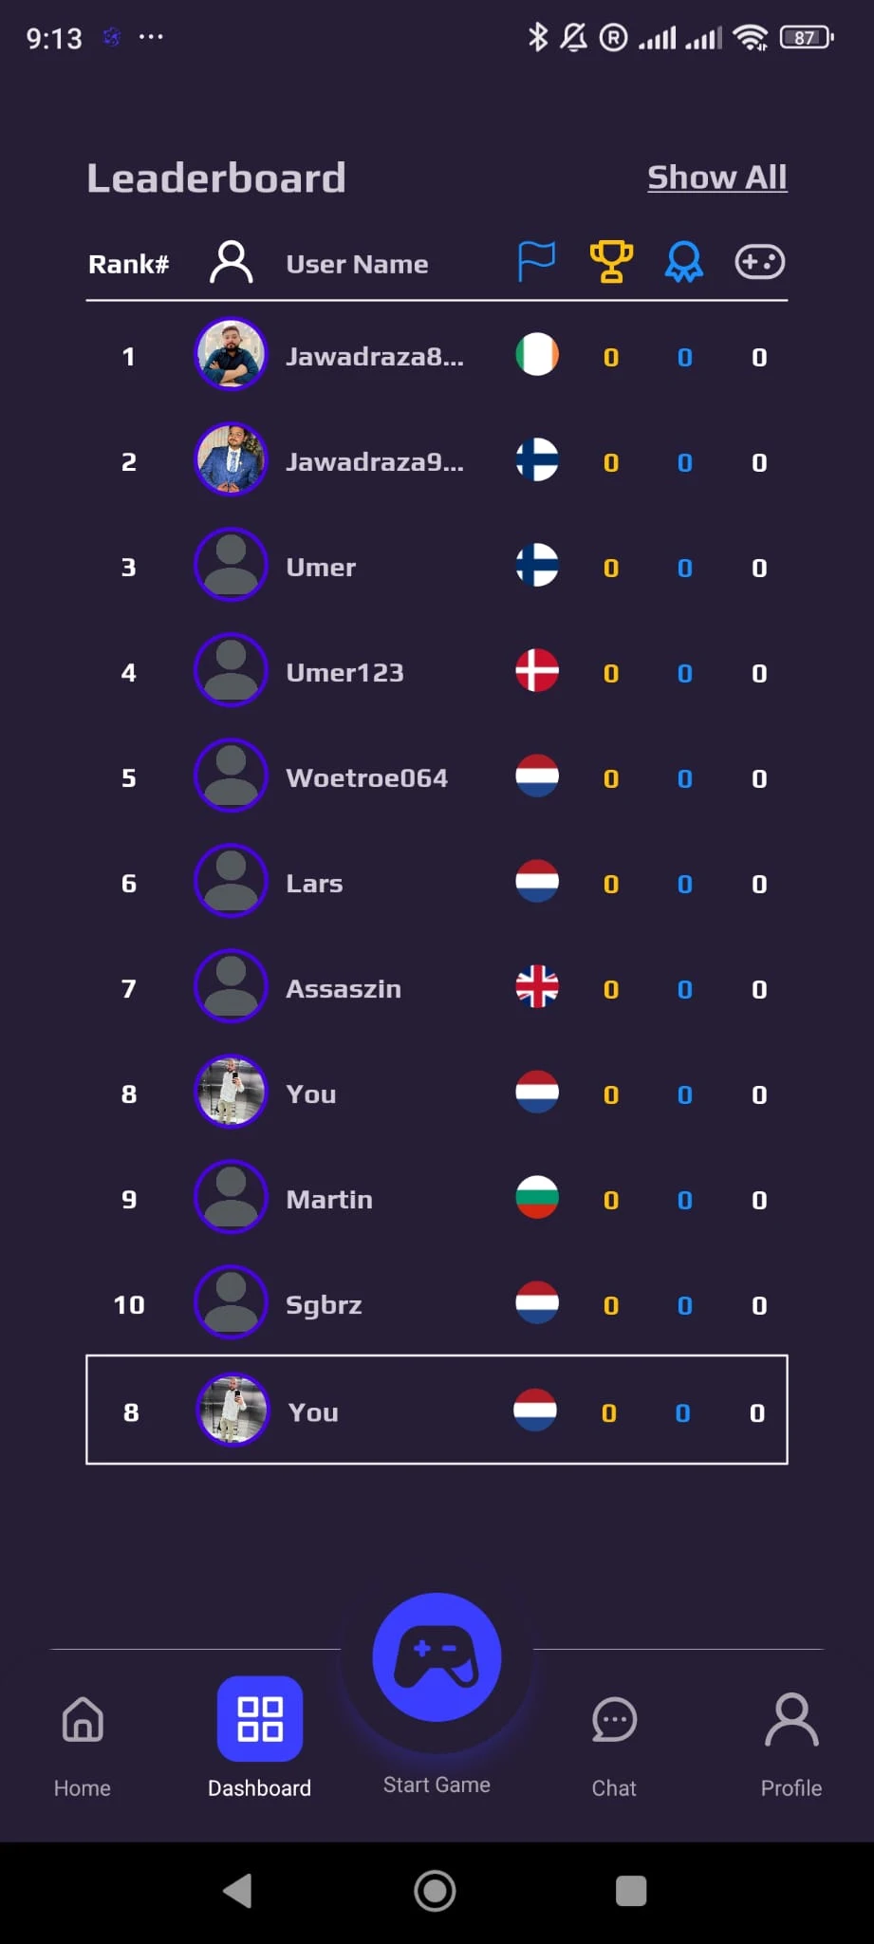The width and height of the screenshot is (874, 1944).
Task: Tap the flag column header icon
Action: 536,261
